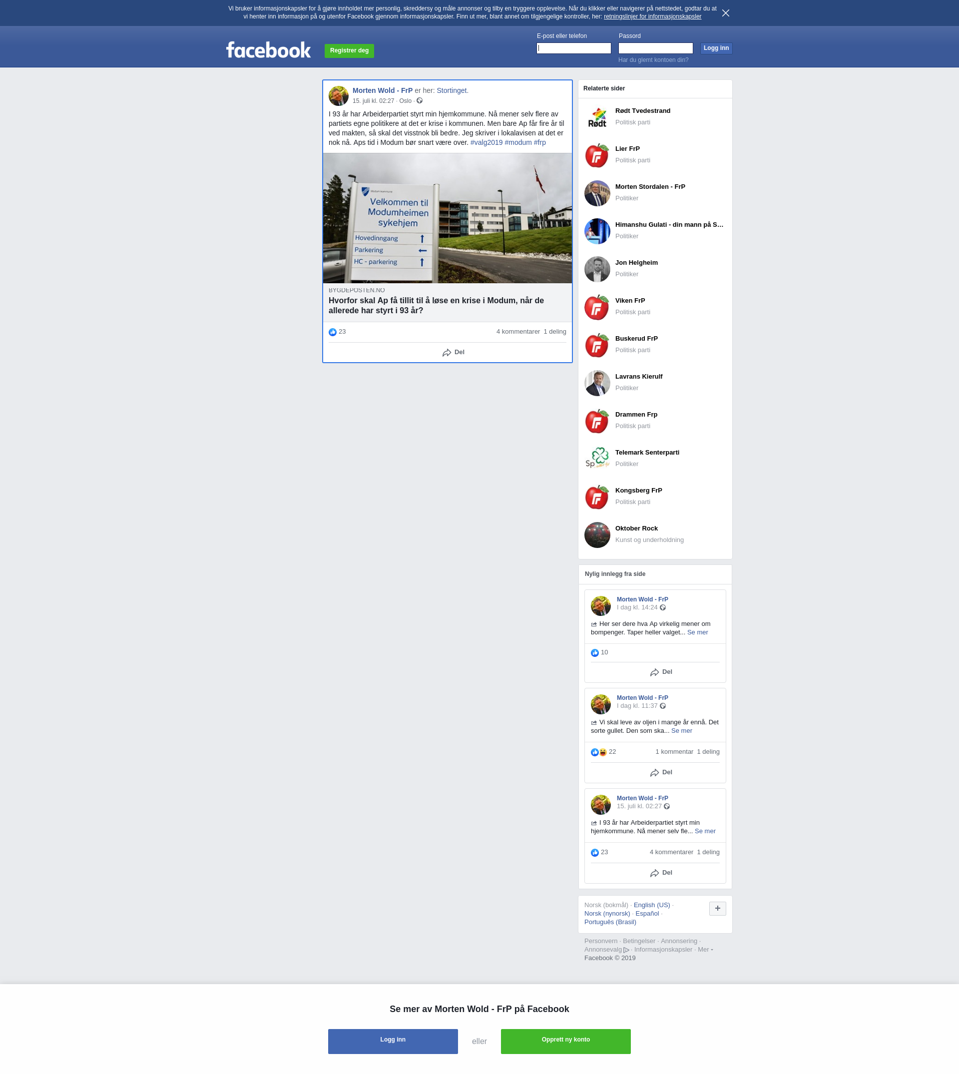Switch language to Norsk (nynorsk)
This screenshot has height=1074, width=959.
click(606, 913)
